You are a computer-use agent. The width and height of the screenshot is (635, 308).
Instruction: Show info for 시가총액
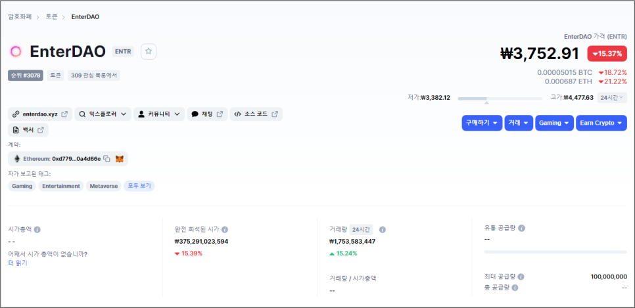pos(37,229)
